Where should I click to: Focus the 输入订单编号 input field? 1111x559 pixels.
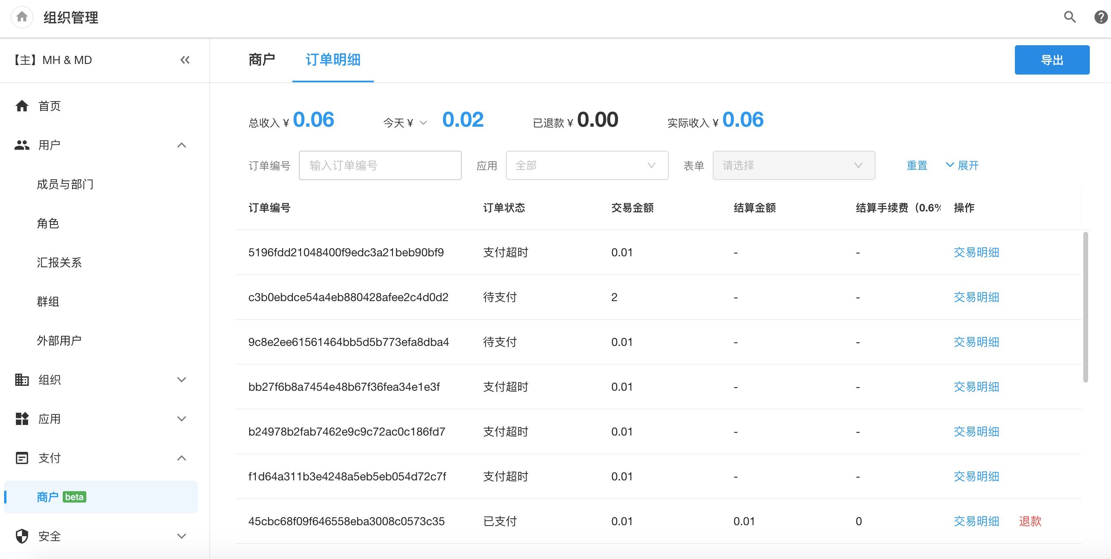click(380, 165)
